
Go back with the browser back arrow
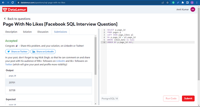(x=3, y=3)
